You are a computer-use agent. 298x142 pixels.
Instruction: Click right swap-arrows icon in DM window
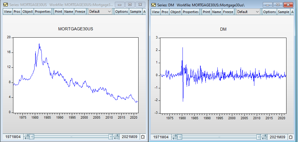(264, 137)
